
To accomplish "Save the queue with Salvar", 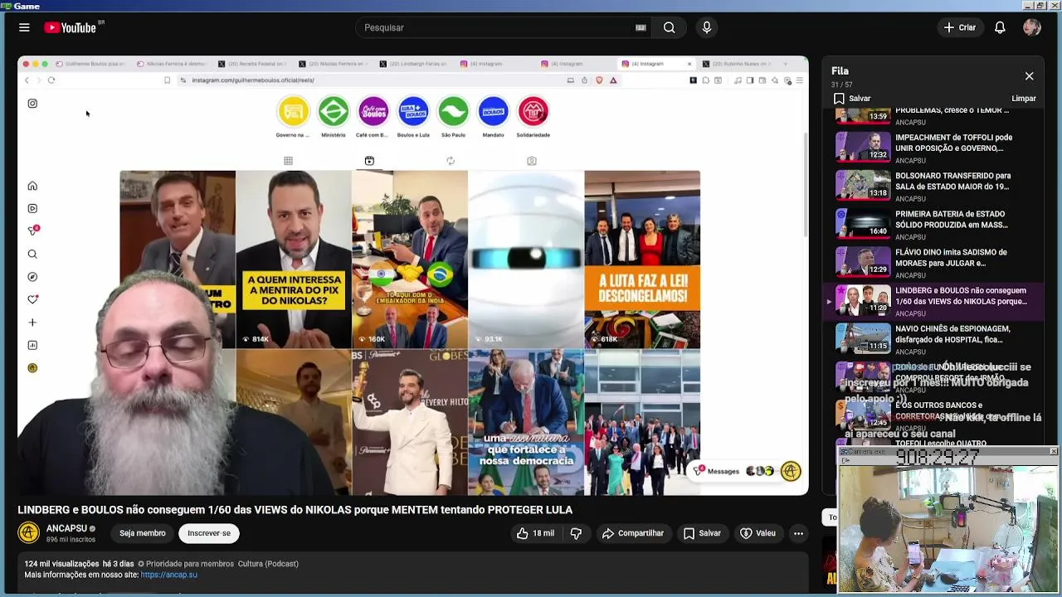I will [852, 99].
